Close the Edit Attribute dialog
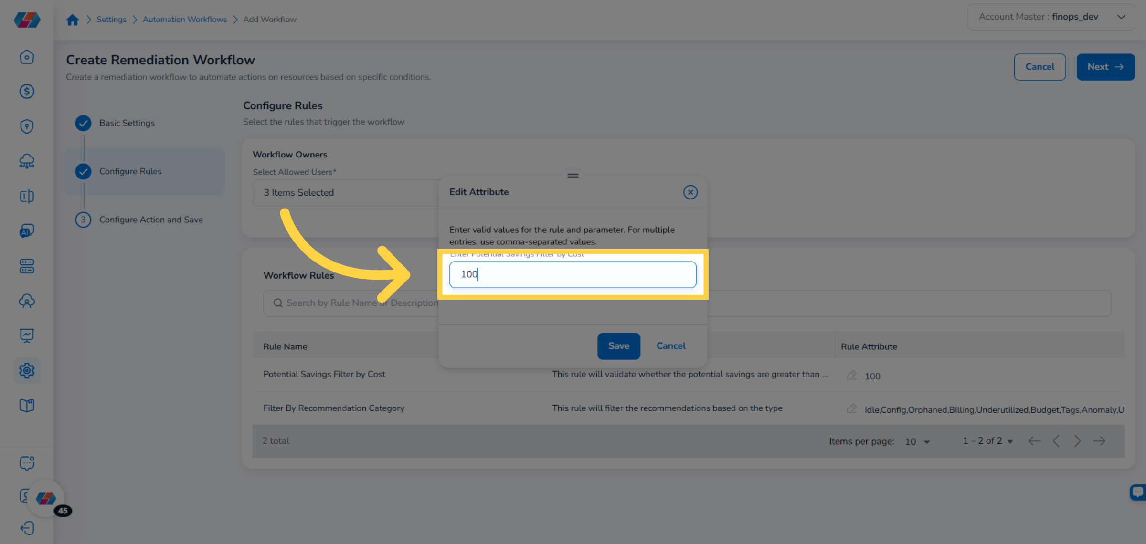Screen dimensions: 1146x544 [690, 192]
